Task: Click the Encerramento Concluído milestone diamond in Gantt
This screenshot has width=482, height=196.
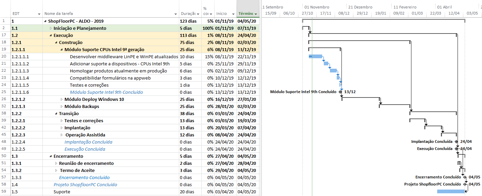Action: (465, 177)
